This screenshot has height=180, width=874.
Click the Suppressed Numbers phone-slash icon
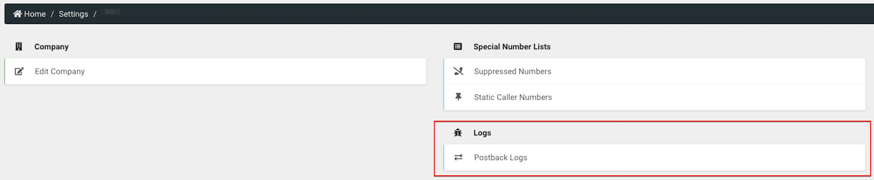point(458,71)
